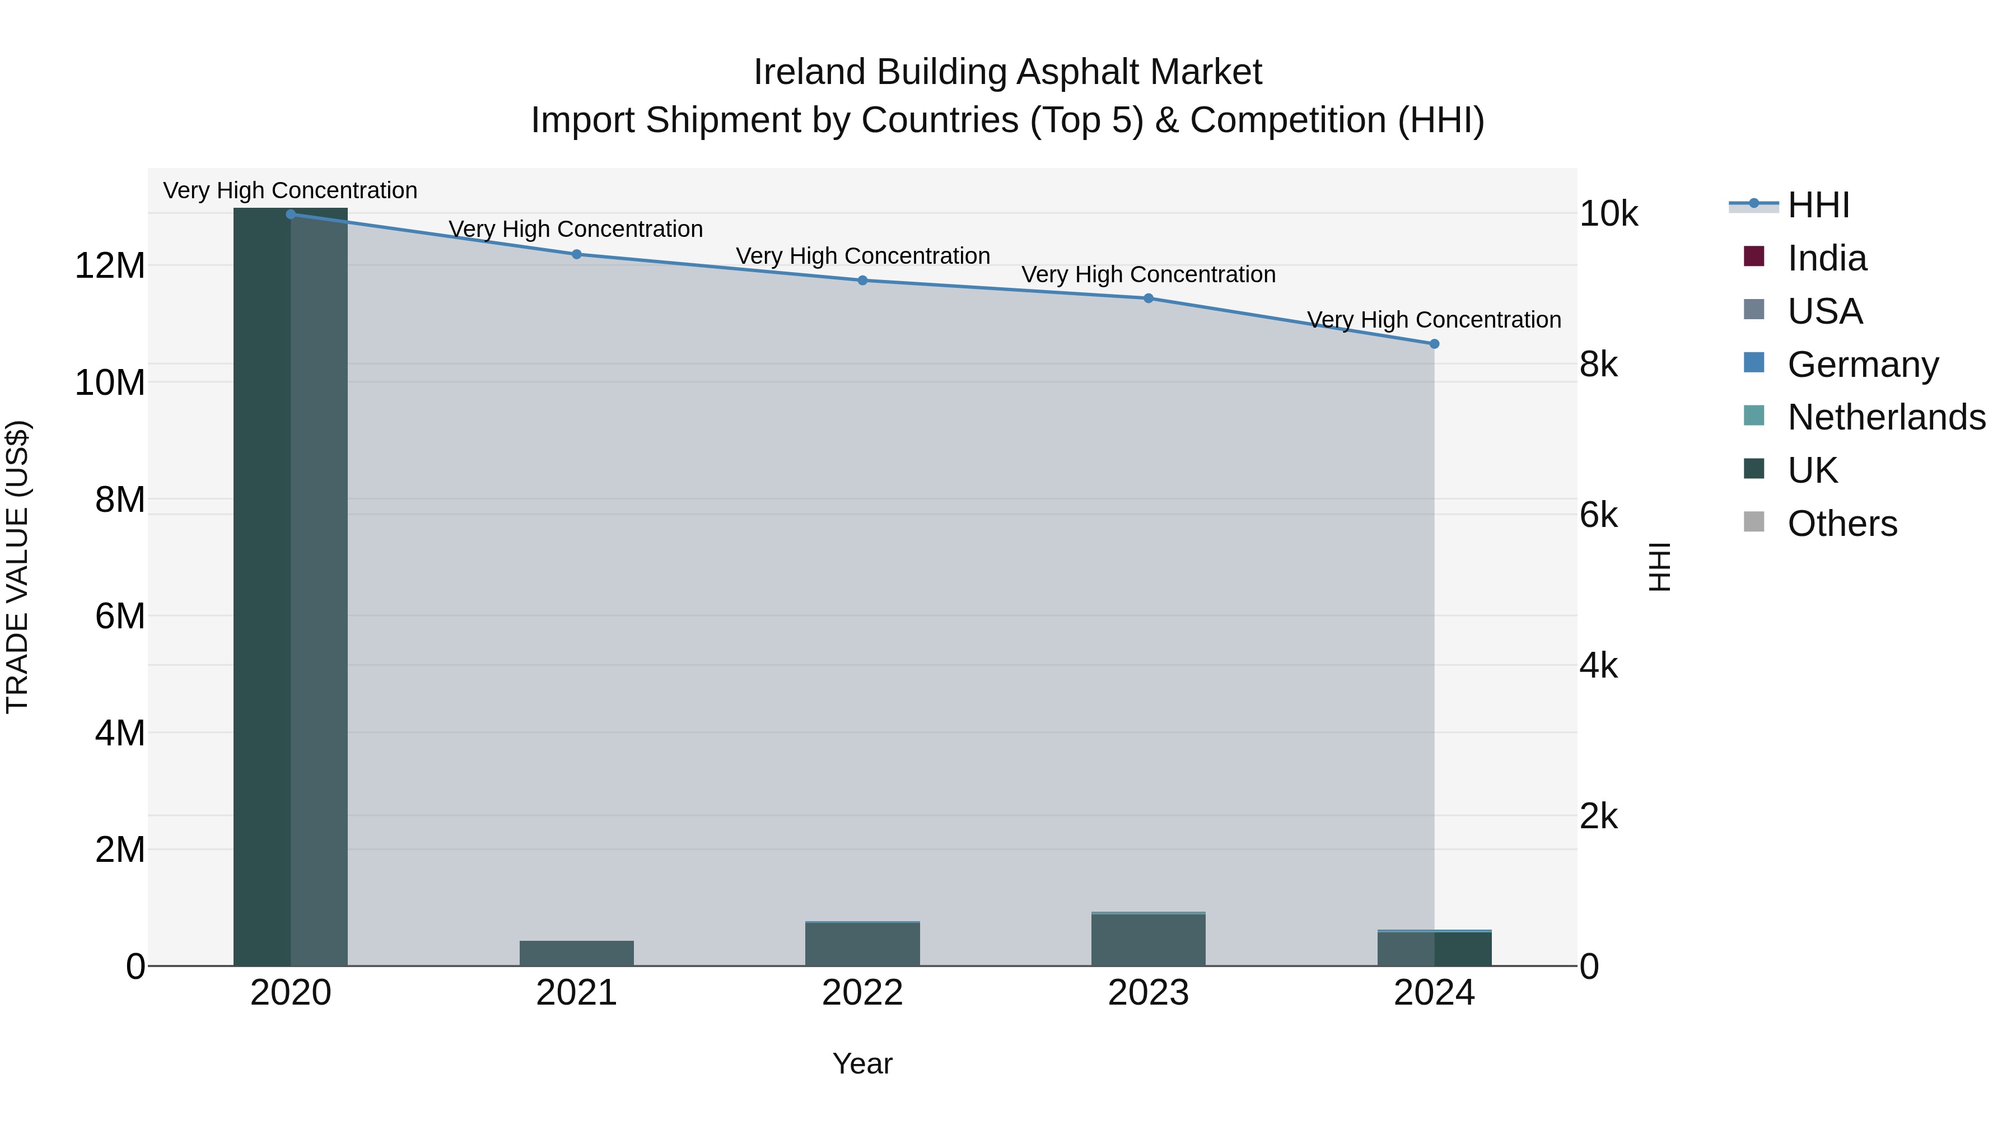Click the 12M trade value tick label
The image size is (2016, 1134).
pos(110,266)
